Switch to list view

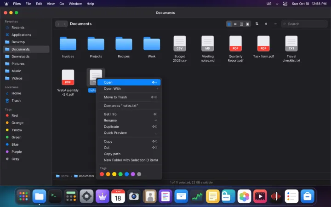(x=235, y=24)
